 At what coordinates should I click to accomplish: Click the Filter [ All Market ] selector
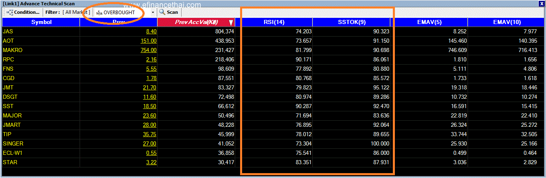pyautogui.click(x=68, y=12)
